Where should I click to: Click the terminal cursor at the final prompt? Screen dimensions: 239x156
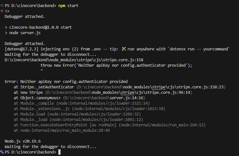[59, 152]
